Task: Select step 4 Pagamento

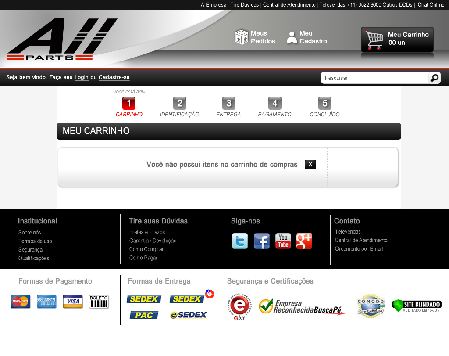Action: point(274,104)
